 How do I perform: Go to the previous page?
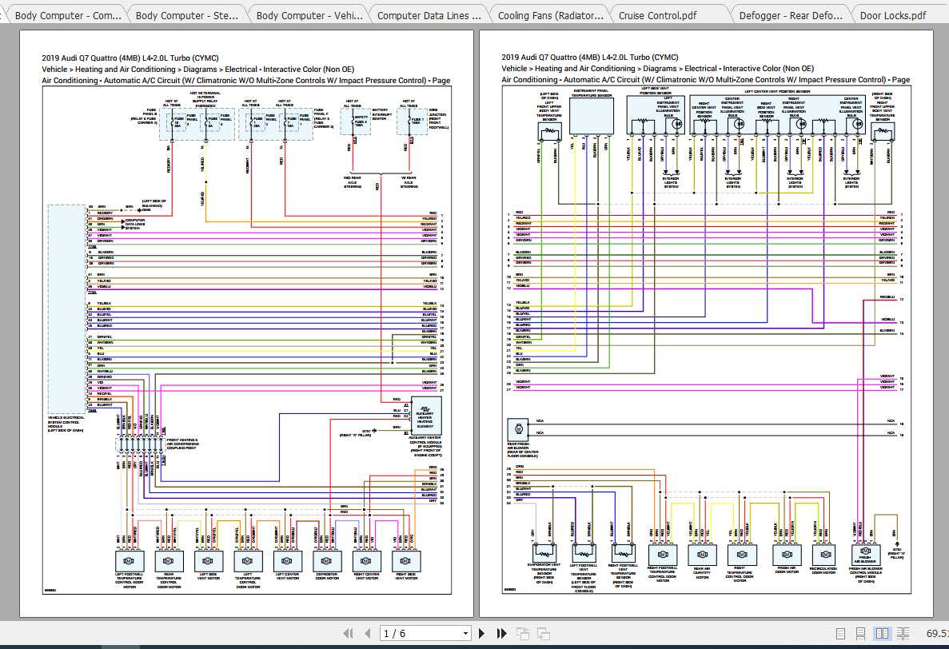(x=368, y=633)
